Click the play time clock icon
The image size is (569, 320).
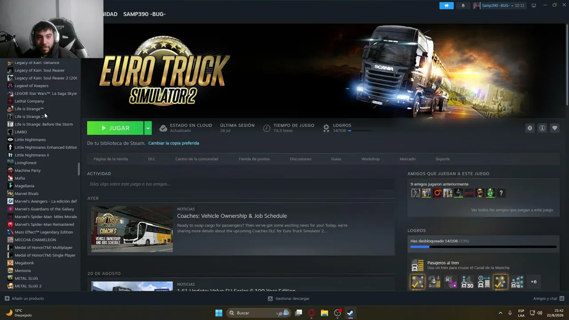pyautogui.click(x=266, y=128)
